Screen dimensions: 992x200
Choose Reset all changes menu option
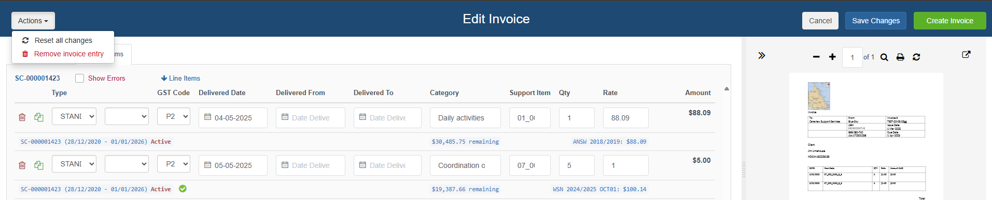63,40
